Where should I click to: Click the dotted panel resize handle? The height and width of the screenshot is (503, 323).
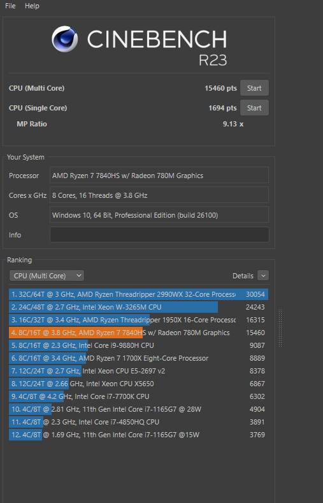tap(280, 328)
